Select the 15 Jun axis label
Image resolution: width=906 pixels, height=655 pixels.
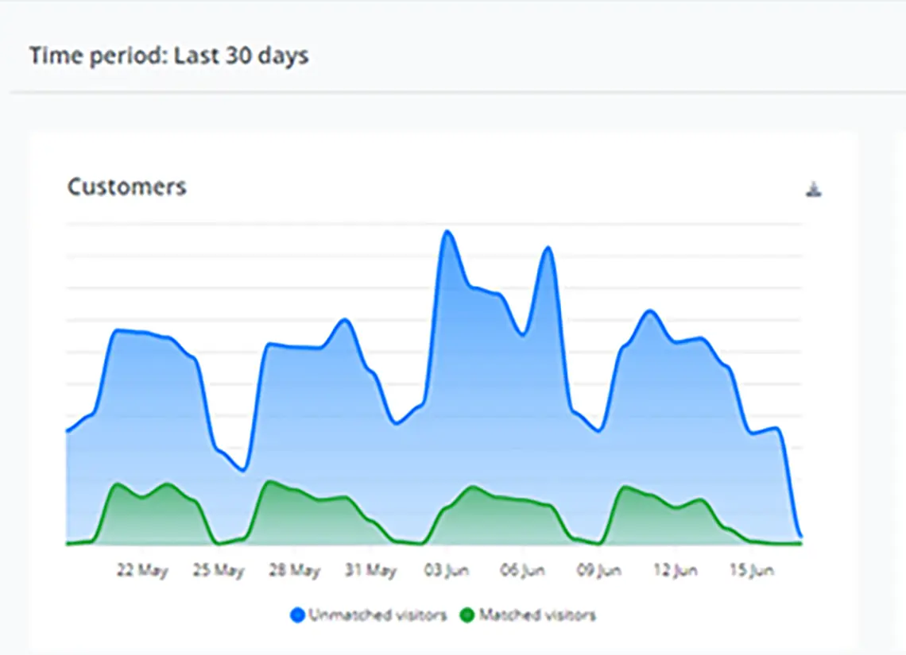point(750,571)
